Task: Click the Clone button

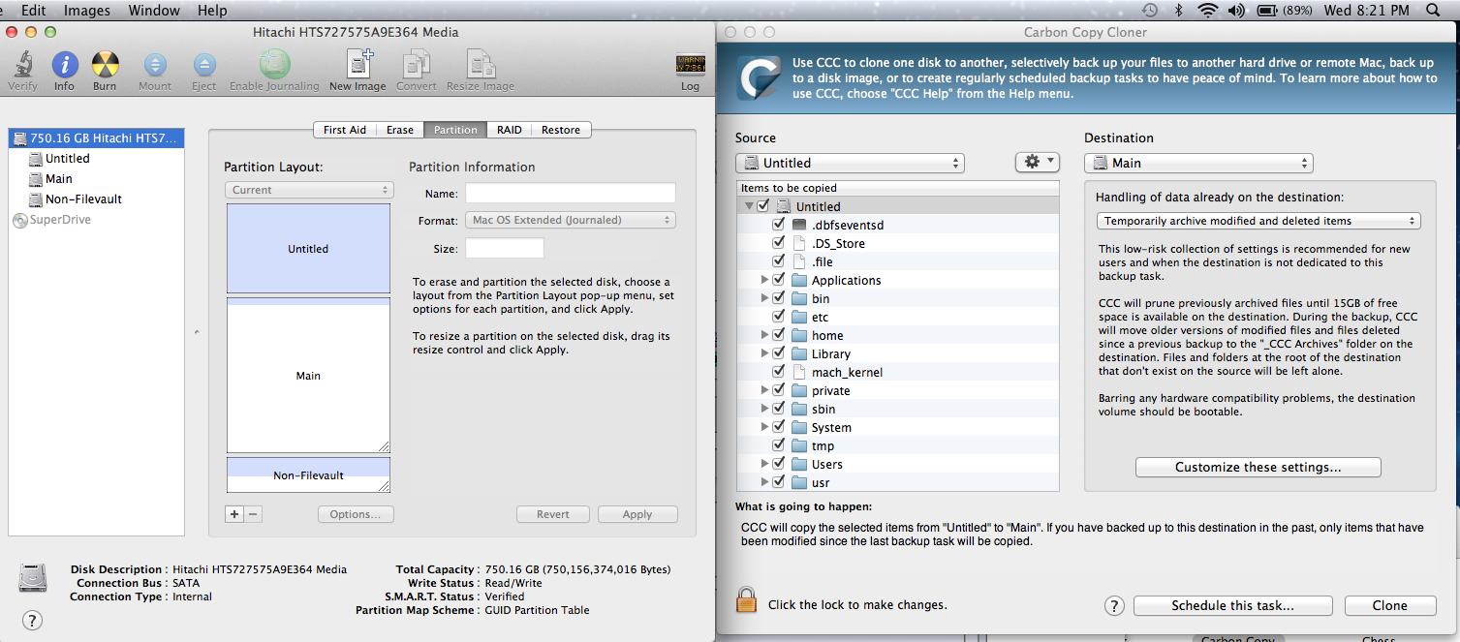Action: pyautogui.click(x=1389, y=605)
